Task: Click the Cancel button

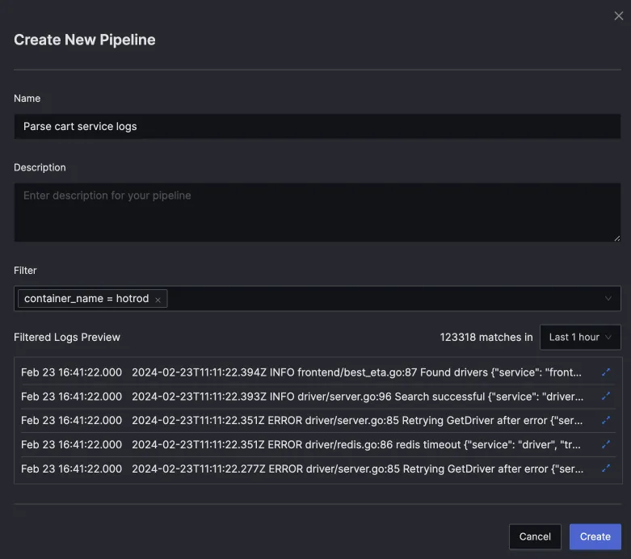Action: coord(535,536)
